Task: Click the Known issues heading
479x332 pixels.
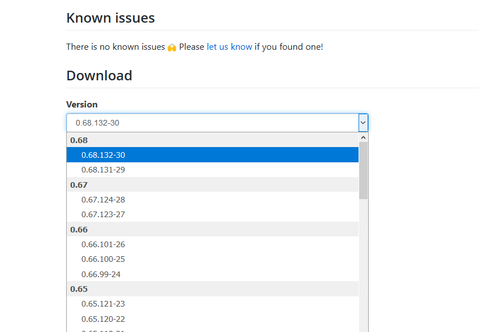Action: pos(111,18)
